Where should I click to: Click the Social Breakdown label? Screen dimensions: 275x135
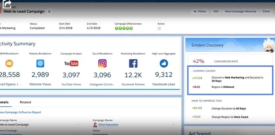tap(102, 54)
